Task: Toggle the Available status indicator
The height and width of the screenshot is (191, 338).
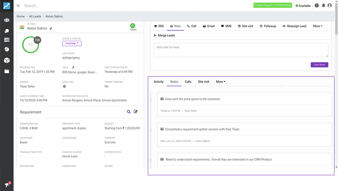Action: pos(303,6)
